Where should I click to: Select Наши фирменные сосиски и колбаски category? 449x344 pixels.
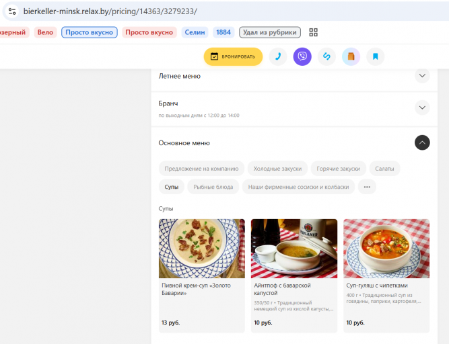tap(298, 187)
